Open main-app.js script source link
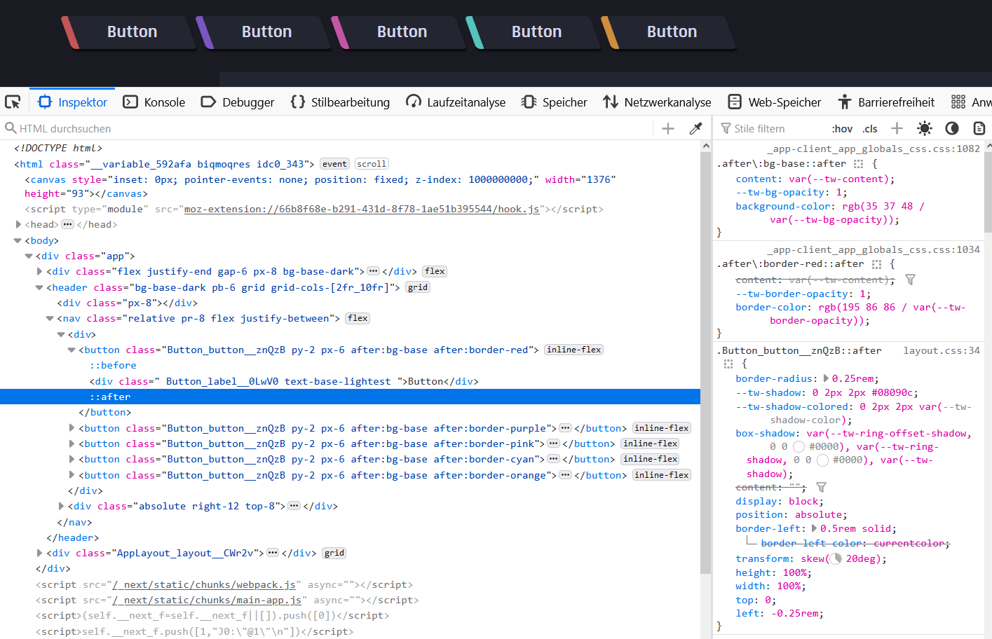 click(x=207, y=600)
